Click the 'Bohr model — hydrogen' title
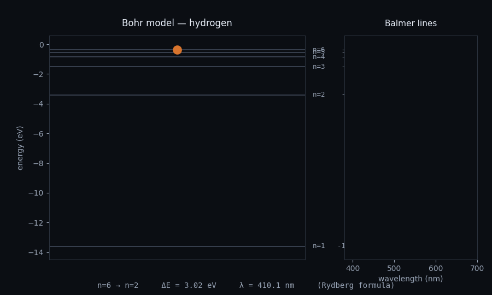This screenshot has height=295, width=492. pyautogui.click(x=177, y=23)
